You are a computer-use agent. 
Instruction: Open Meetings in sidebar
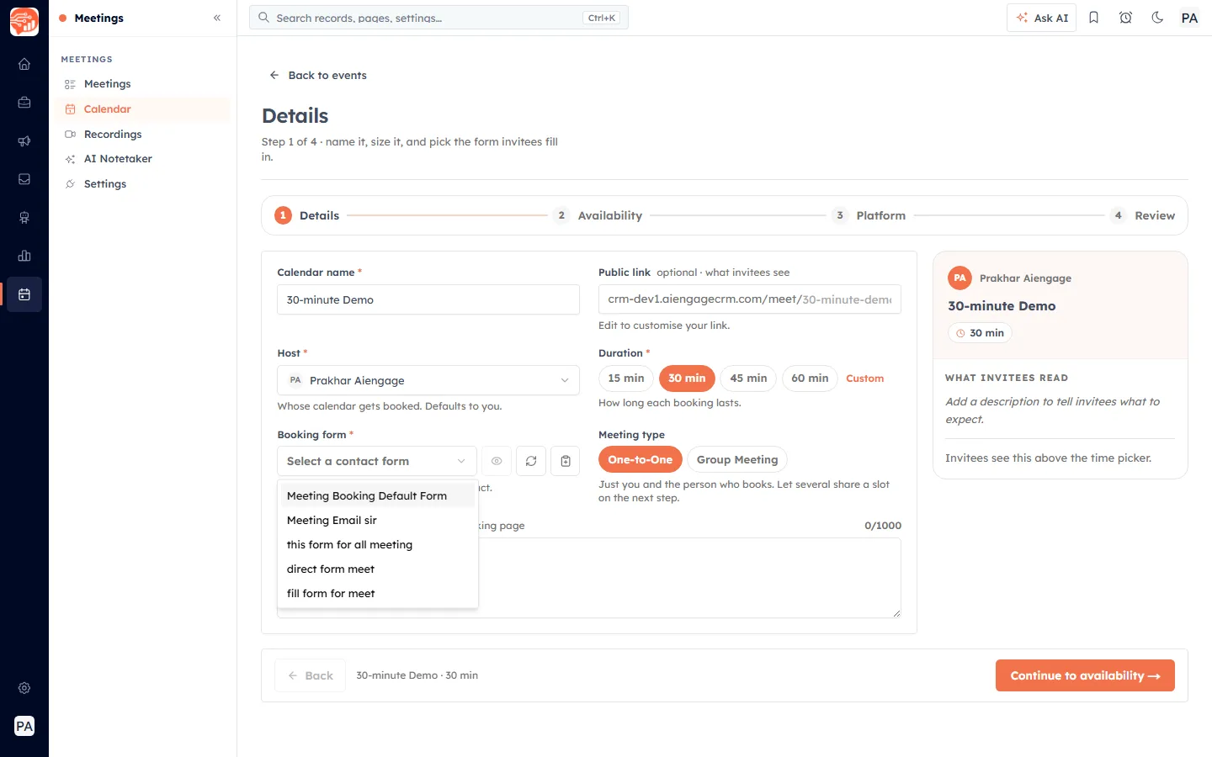coord(143,84)
